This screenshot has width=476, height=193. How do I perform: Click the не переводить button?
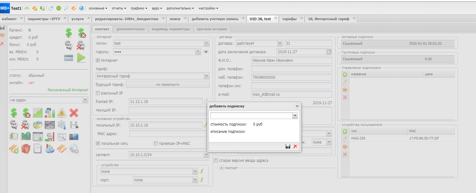(x=168, y=84)
